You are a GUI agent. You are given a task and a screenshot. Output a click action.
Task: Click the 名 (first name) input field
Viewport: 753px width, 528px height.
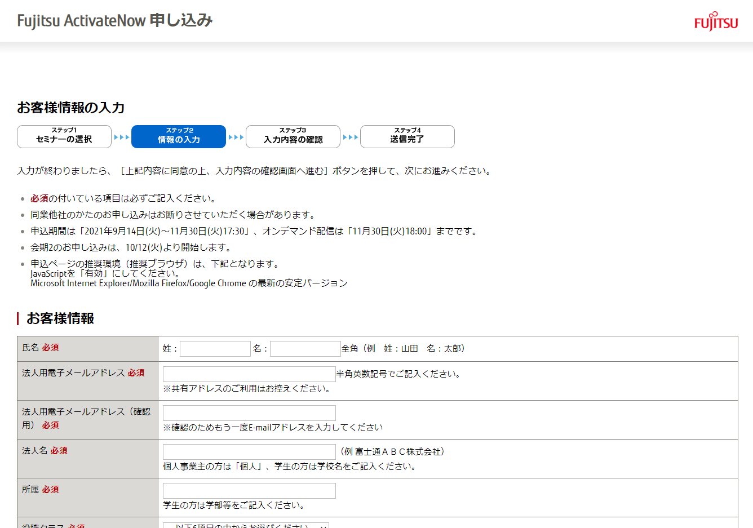(x=305, y=349)
